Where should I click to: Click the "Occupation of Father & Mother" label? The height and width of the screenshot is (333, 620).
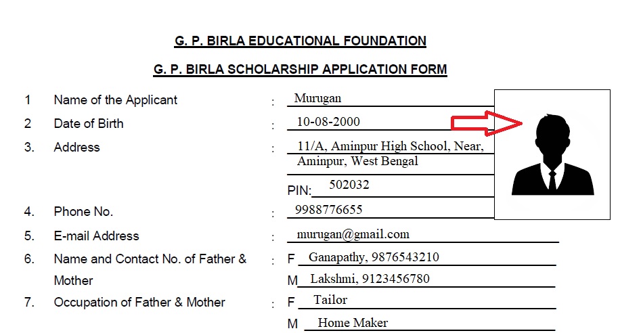(x=139, y=303)
